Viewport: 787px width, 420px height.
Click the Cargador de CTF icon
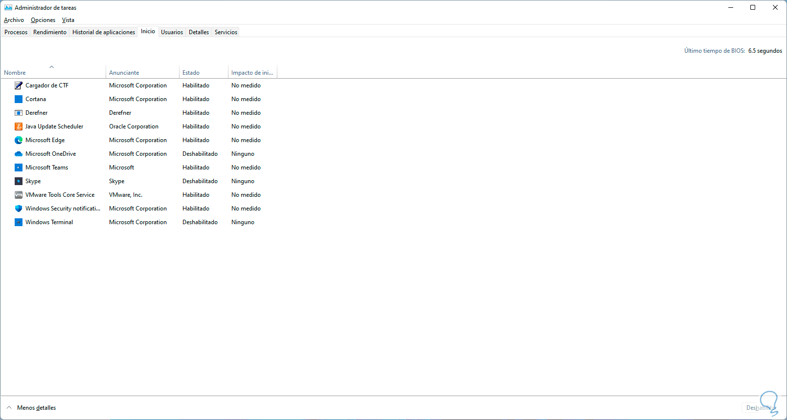(19, 85)
